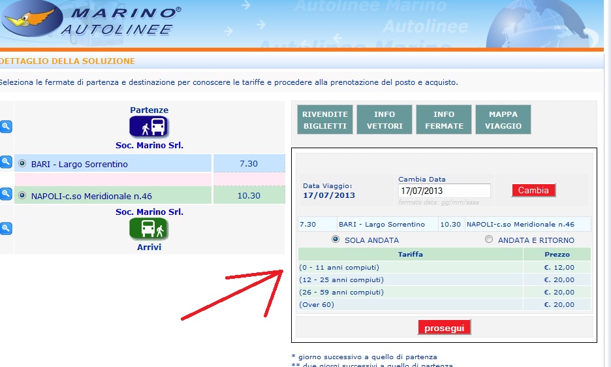Click the 7.30 departure time for BARI
The width and height of the screenshot is (611, 367).
(x=249, y=163)
